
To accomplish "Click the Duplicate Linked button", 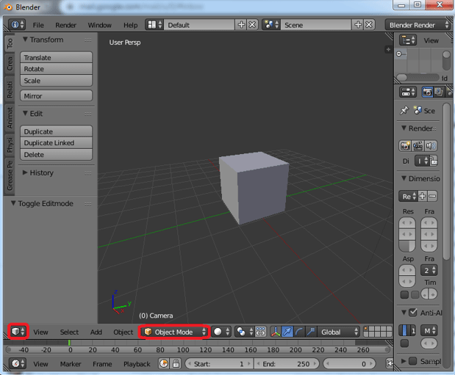I will [57, 143].
